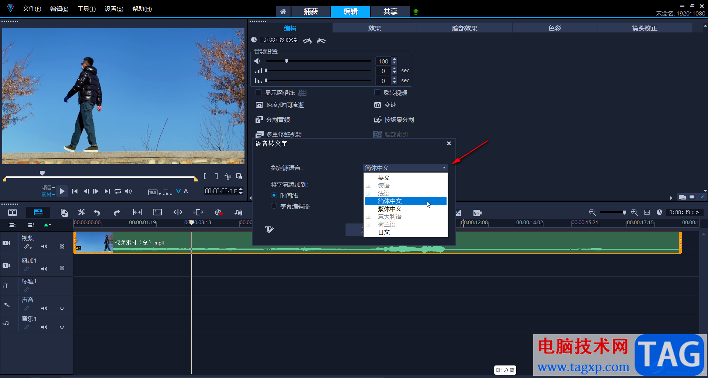The image size is (708, 378).
Task: Open the Tools menu
Action: pos(86,9)
